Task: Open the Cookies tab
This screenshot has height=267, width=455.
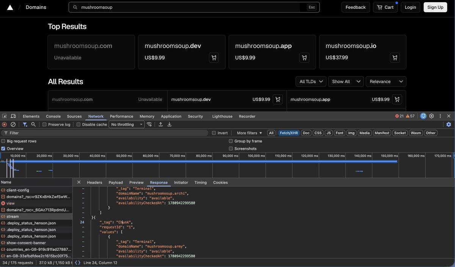Action: pyautogui.click(x=220, y=182)
